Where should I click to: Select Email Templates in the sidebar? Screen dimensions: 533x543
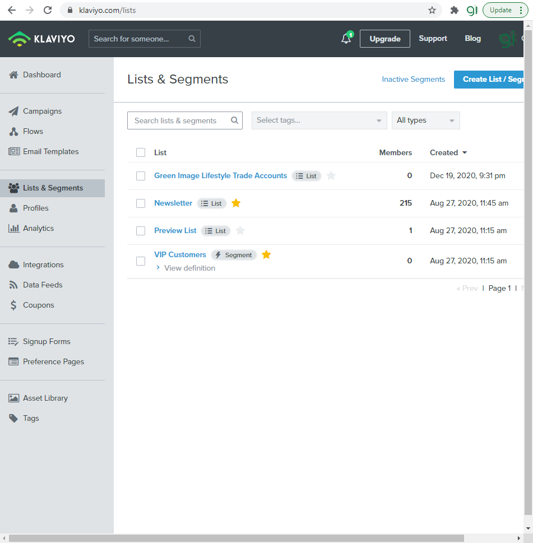pyautogui.click(x=52, y=152)
